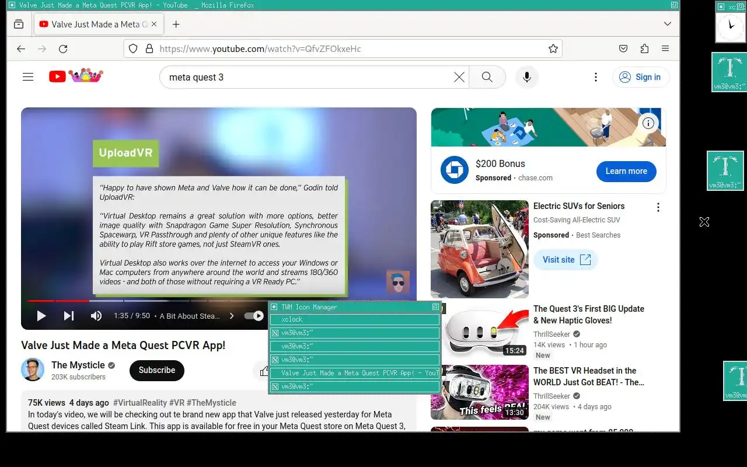Open the YouTube guide hamburger menu
Viewport: 747px width, 467px height.
click(28, 77)
